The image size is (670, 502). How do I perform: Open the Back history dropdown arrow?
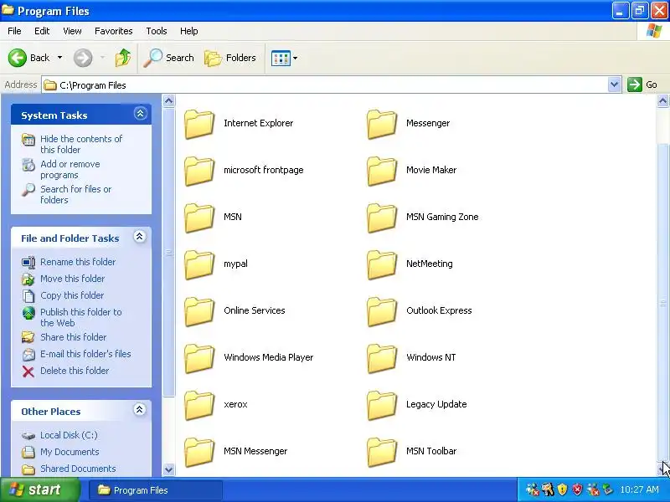point(59,58)
